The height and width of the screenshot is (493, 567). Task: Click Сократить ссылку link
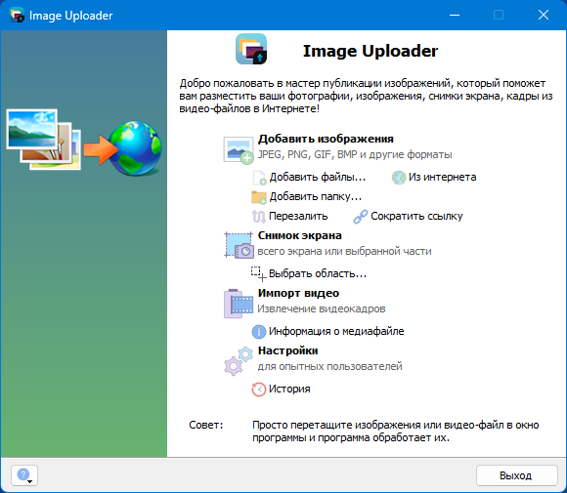[x=416, y=216]
